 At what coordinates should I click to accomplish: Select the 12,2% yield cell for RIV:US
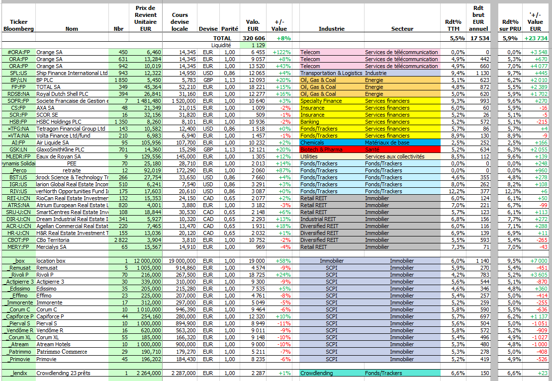pos(453,191)
